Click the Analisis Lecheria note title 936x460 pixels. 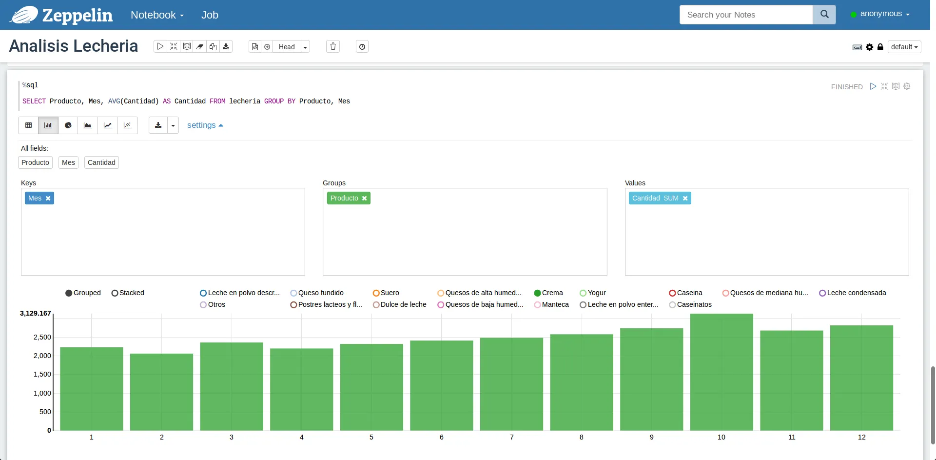74,46
